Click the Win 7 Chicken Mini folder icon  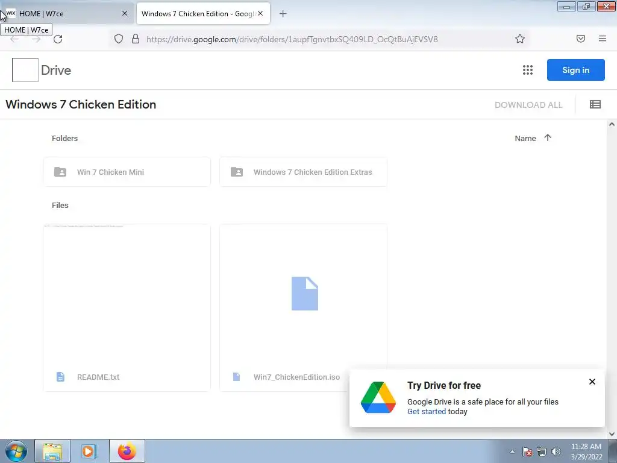click(x=60, y=172)
